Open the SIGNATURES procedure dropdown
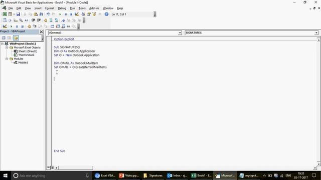 (x=316, y=32)
